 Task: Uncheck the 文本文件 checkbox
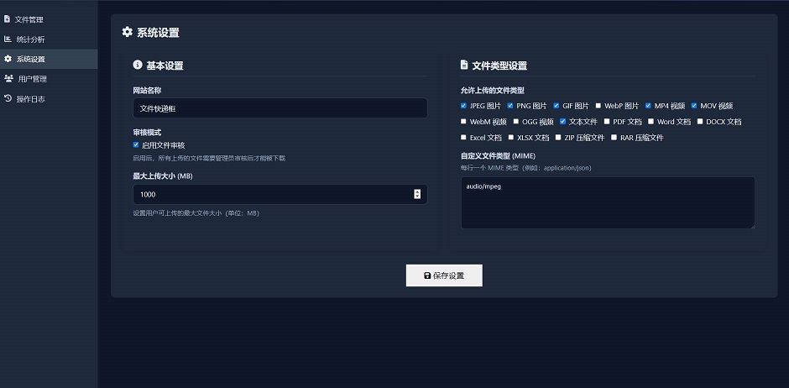pos(563,121)
